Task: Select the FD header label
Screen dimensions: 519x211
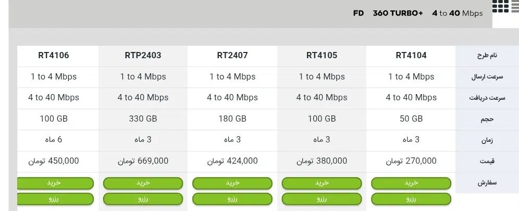Action: coord(358,13)
